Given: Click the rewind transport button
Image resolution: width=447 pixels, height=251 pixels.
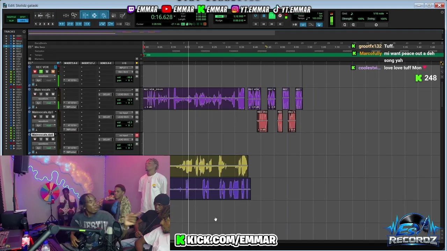Looking at the screenshot, I should coord(264,24).
